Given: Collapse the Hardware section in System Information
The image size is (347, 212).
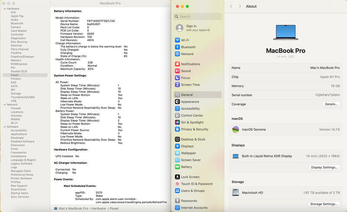Looking at the screenshot, I should click(5, 9).
